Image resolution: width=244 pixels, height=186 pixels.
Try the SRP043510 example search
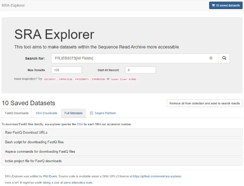[x=66, y=79]
